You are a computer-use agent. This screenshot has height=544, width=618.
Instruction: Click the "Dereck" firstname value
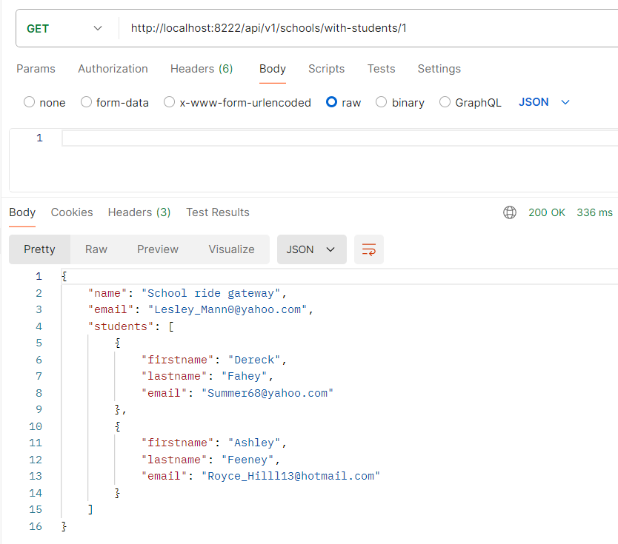[254, 360]
